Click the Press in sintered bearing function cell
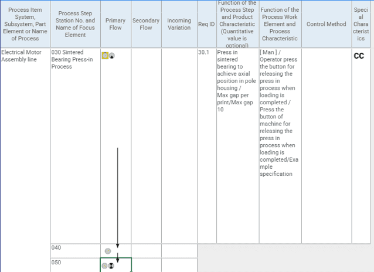Viewport: 374px width, 272px height. (x=237, y=146)
